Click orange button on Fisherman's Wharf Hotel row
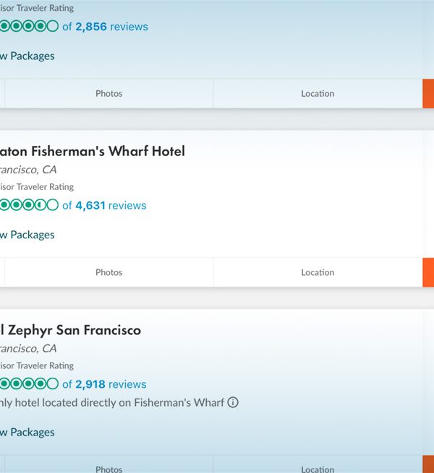Screen dimensions: 434x473 click(428, 272)
